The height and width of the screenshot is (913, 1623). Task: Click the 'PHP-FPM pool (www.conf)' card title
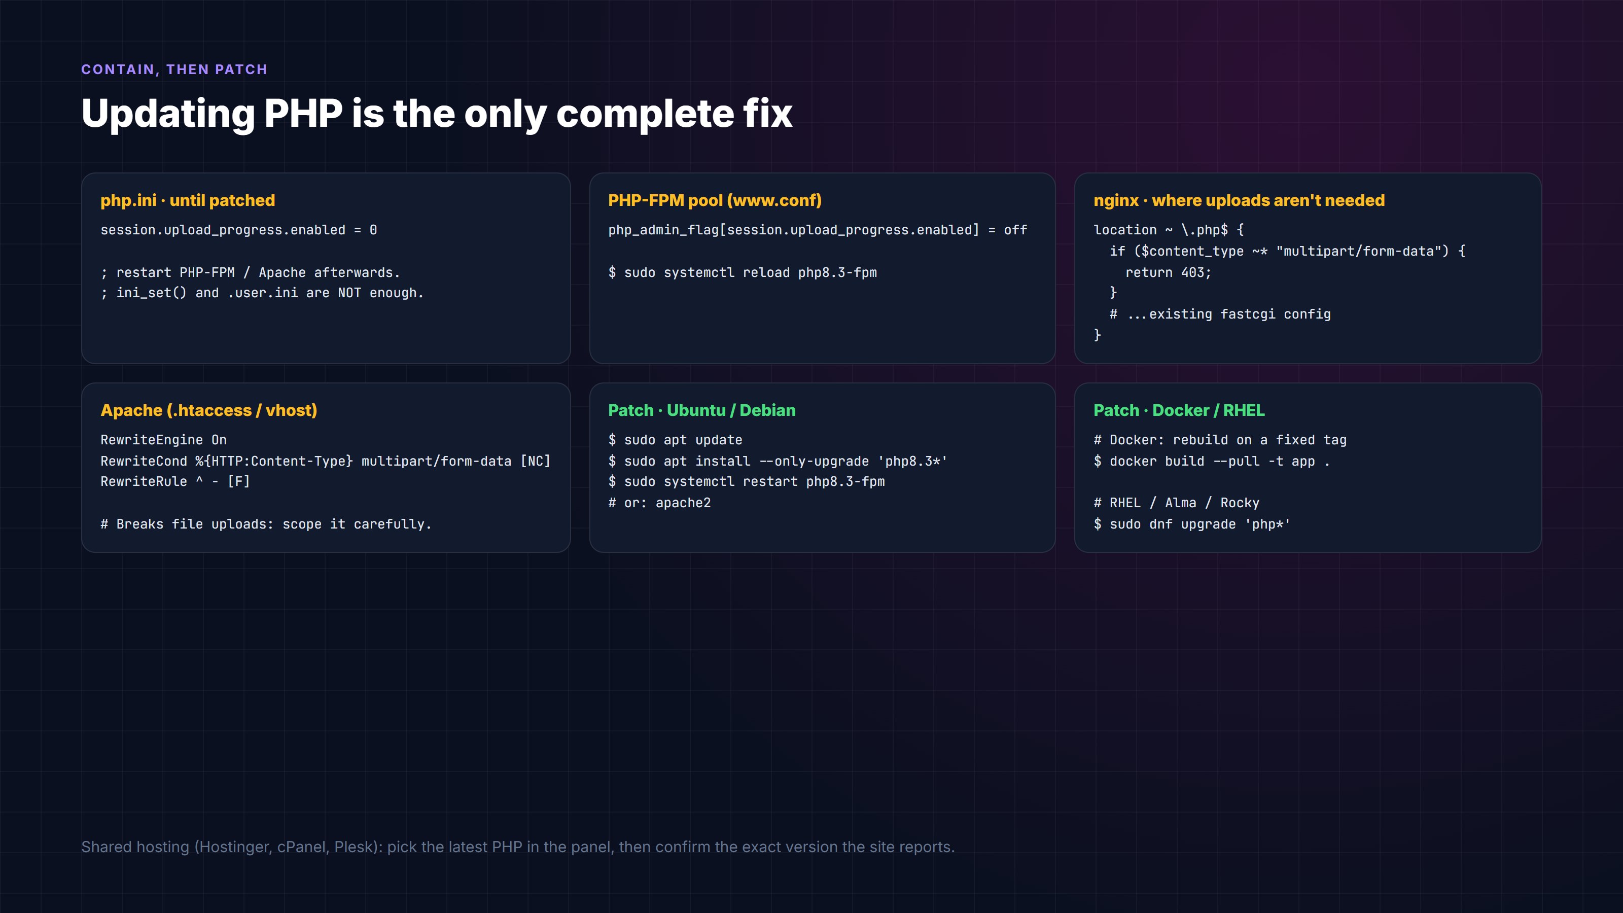click(715, 200)
